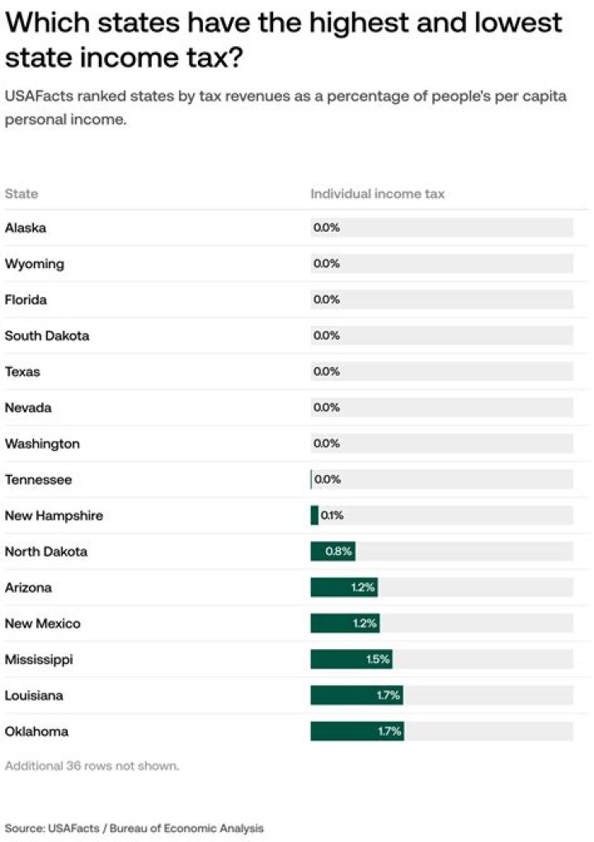Click on the Florida row label
Image resolution: width=594 pixels, height=842 pixels.
pyautogui.click(x=26, y=299)
